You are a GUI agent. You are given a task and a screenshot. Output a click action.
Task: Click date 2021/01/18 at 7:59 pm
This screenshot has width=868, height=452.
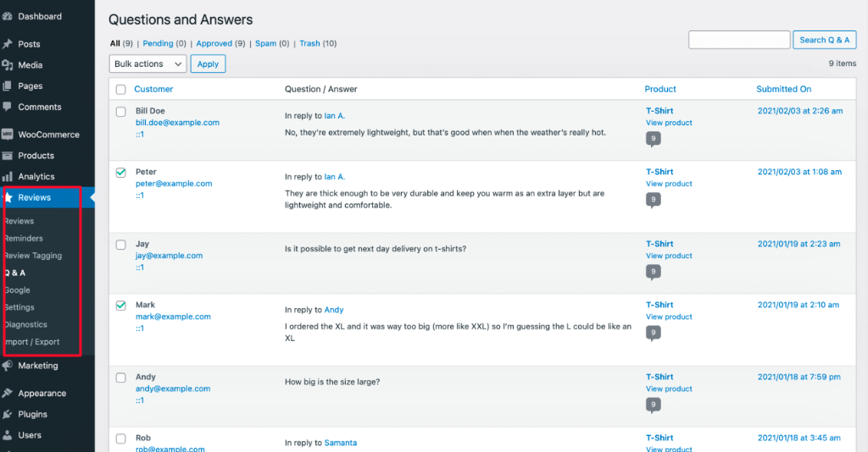click(x=798, y=377)
